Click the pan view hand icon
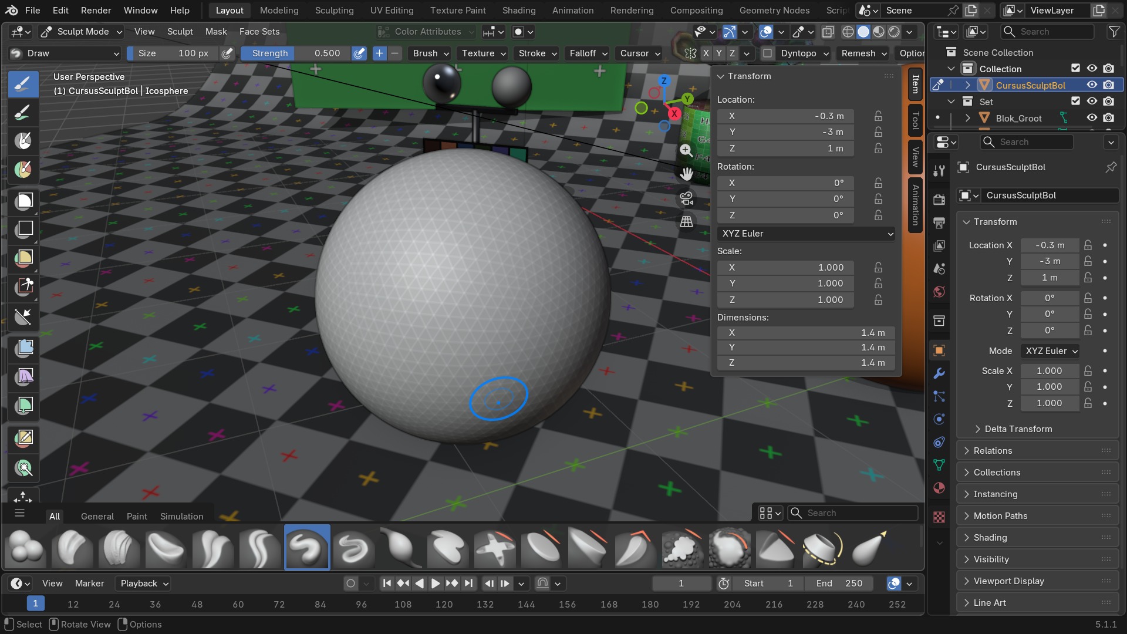The width and height of the screenshot is (1127, 634). 686,174
